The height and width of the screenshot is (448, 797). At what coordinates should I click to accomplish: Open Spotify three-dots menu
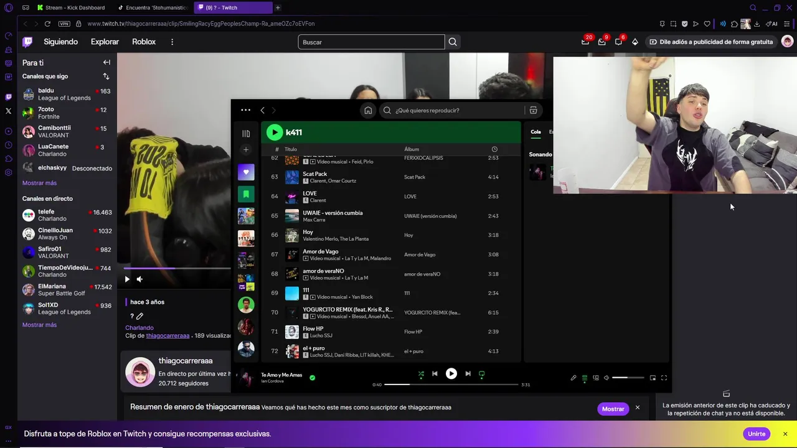[x=245, y=110]
